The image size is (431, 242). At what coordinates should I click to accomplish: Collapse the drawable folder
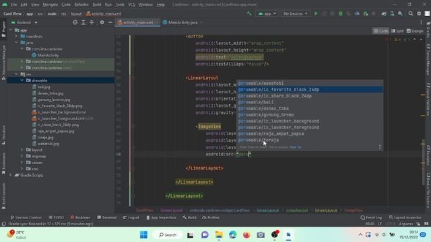tap(22, 81)
